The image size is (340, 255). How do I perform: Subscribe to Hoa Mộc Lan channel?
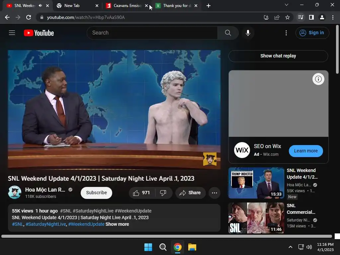click(x=96, y=193)
